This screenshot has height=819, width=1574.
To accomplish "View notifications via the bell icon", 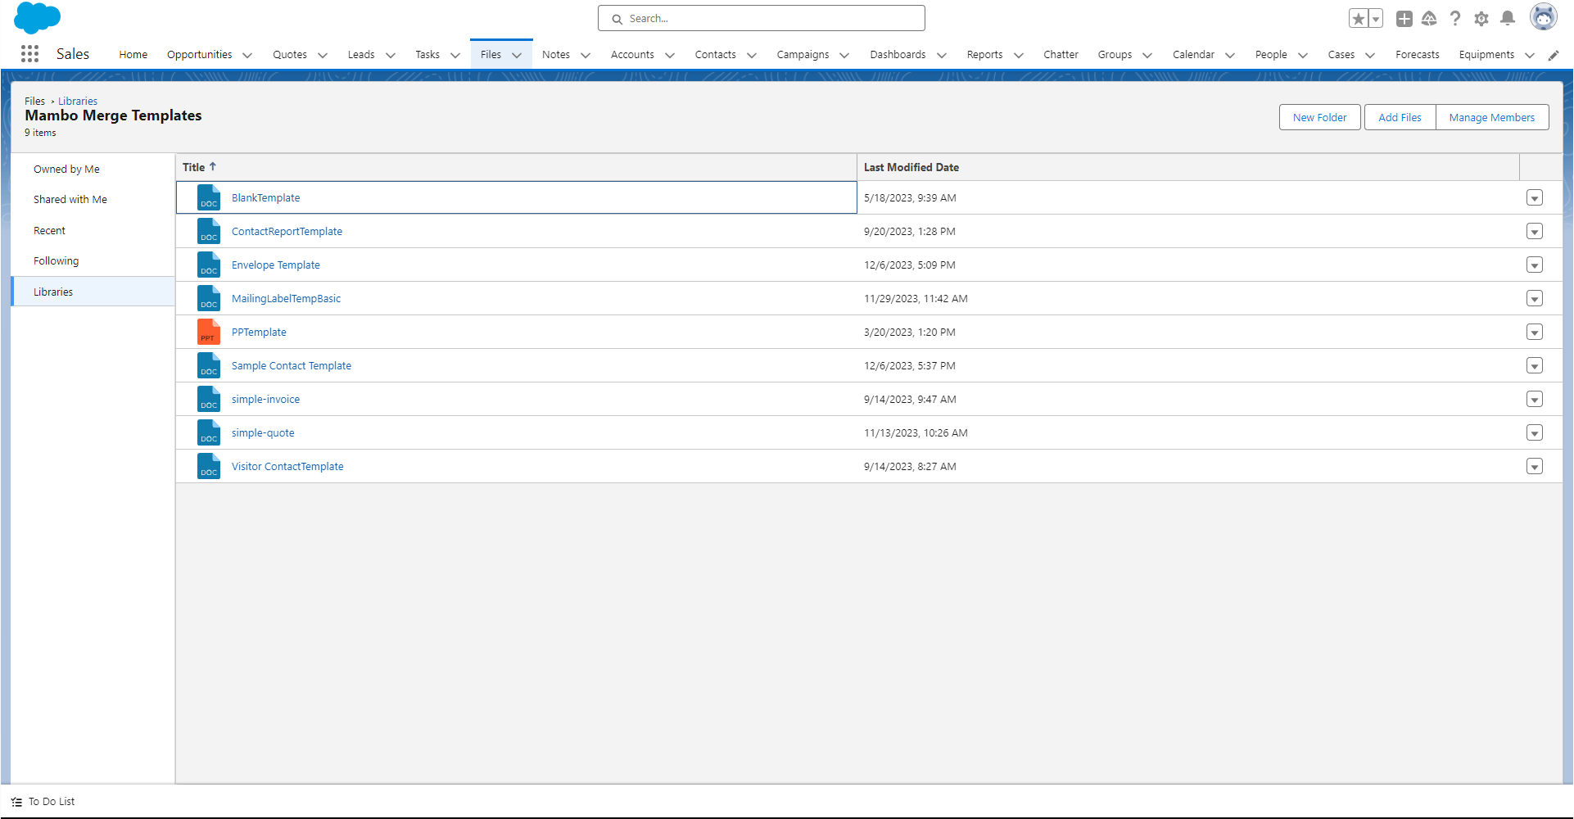I will pyautogui.click(x=1508, y=18).
